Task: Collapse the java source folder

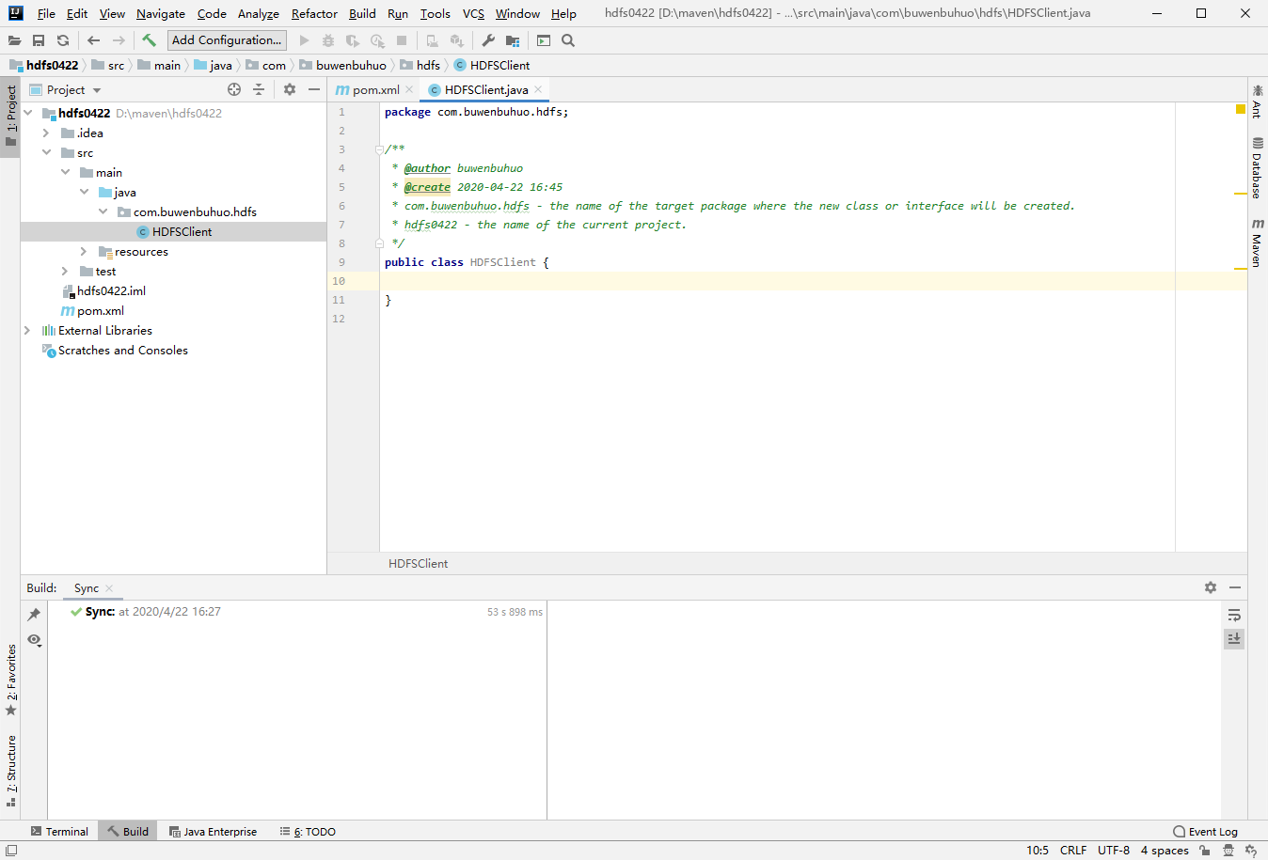Action: click(x=84, y=192)
